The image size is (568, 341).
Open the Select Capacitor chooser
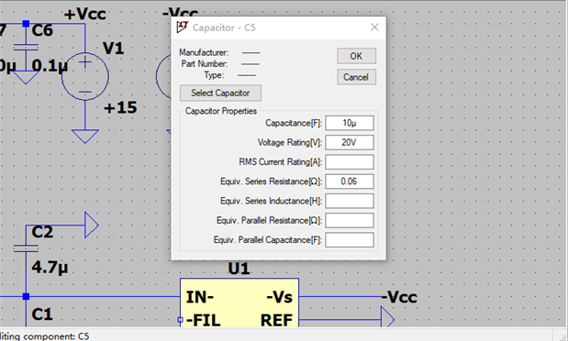coord(220,93)
